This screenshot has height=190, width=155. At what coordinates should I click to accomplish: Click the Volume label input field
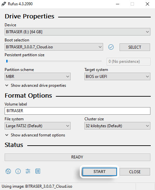click(77, 111)
